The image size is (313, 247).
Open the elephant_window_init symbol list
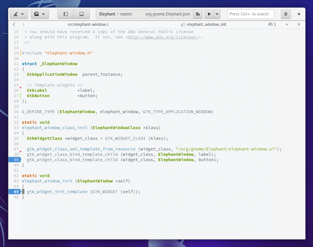(204, 24)
